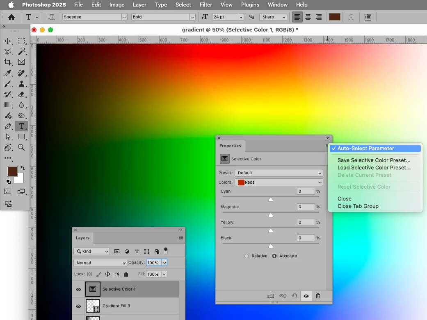Image resolution: width=427 pixels, height=320 pixels.
Task: Click view previous state icon in Properties
Action: pos(283,296)
